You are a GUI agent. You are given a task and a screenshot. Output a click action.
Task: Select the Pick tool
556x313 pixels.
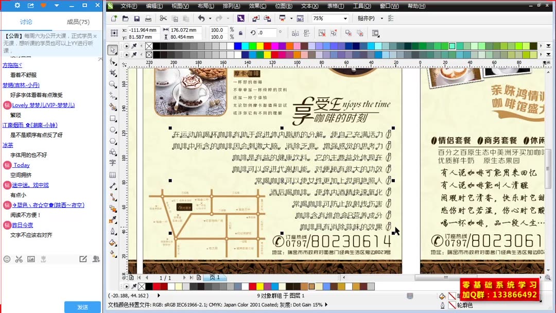(x=114, y=49)
